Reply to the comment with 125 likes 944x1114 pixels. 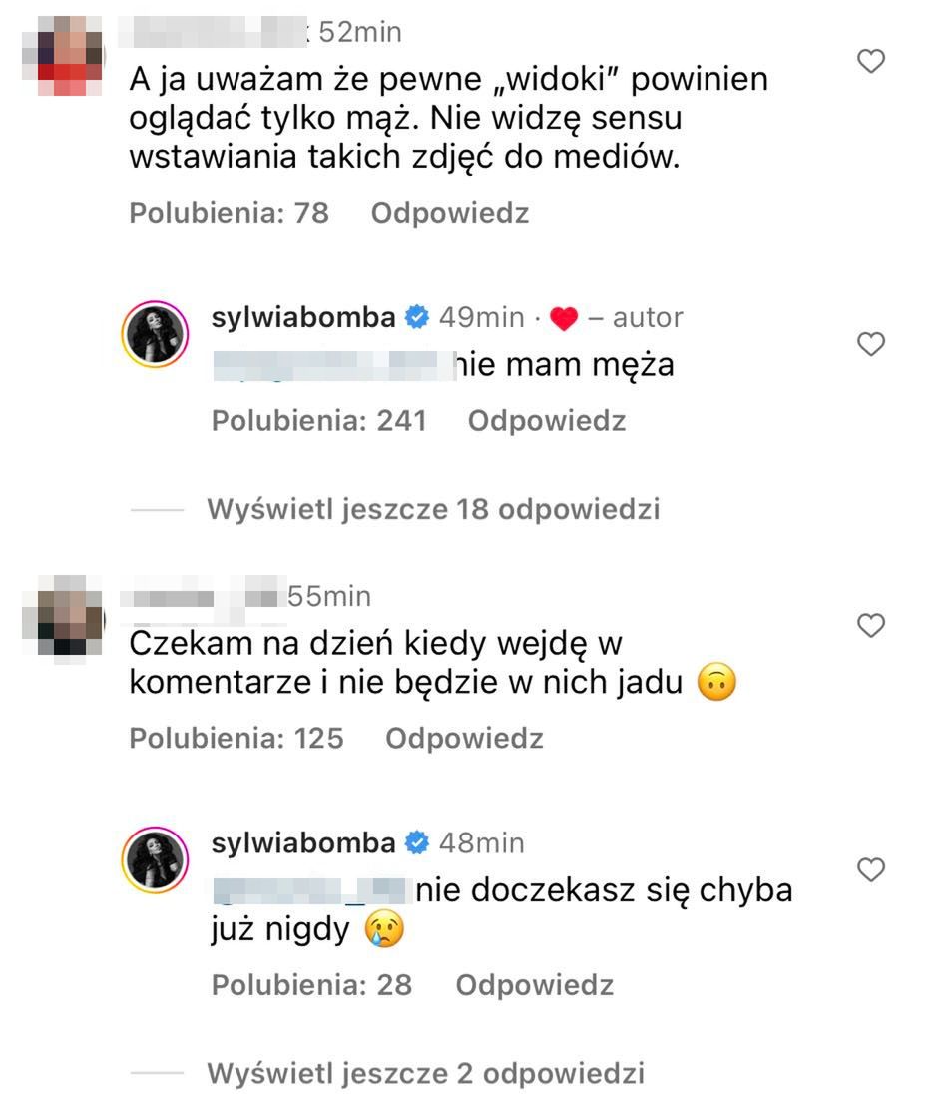[x=464, y=739]
